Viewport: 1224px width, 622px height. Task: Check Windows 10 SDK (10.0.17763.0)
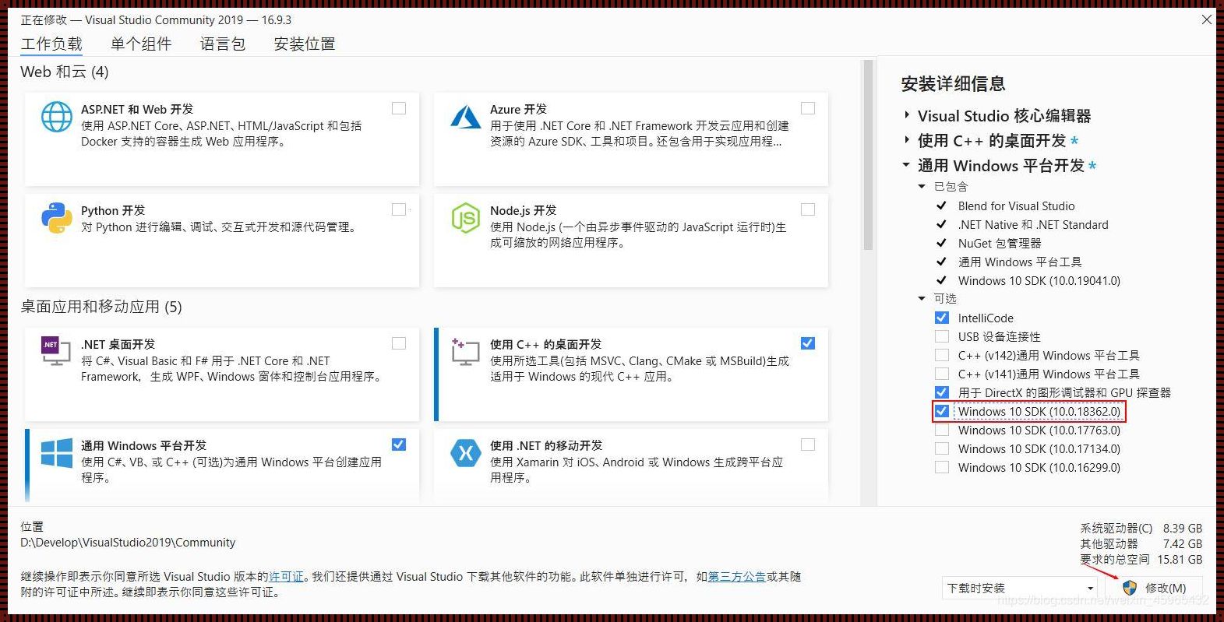[x=942, y=430]
